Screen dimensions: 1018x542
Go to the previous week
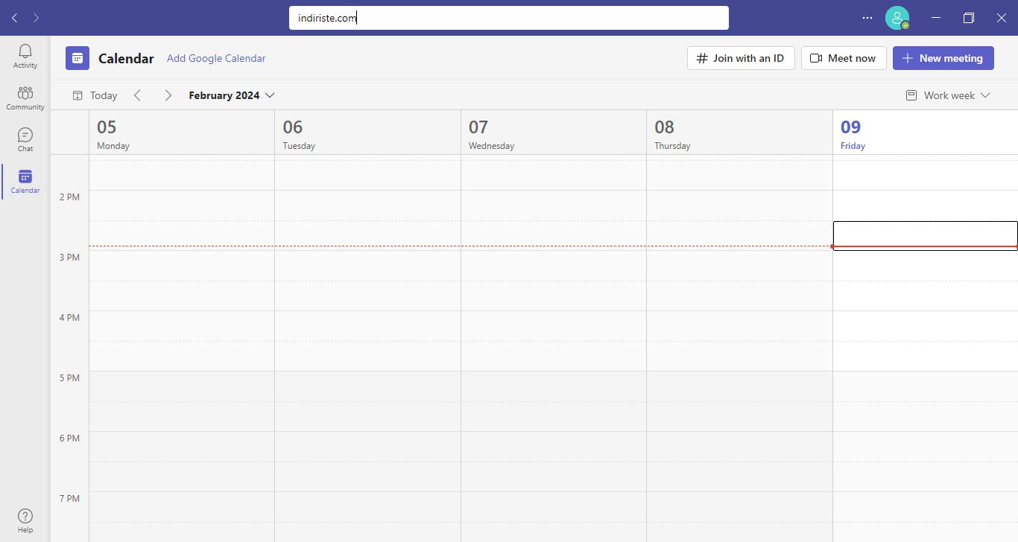click(138, 95)
